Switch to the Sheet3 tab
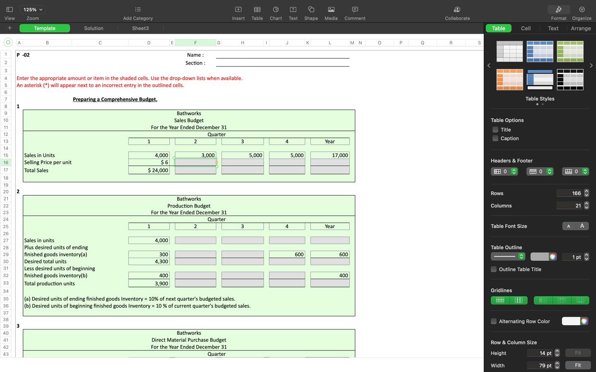Screen dimensions: 596x372 140,28
